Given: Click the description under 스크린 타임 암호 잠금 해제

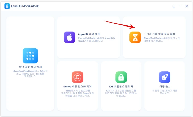Looking at the screenshot, I should [162, 39].
